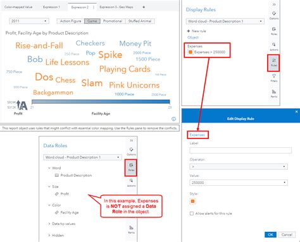Click New rule plus icon
300x242 pixels.
pos(189,31)
